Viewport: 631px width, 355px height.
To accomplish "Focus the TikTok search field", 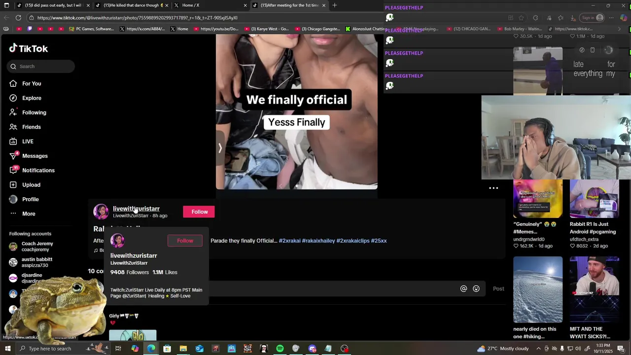I will pos(41,67).
